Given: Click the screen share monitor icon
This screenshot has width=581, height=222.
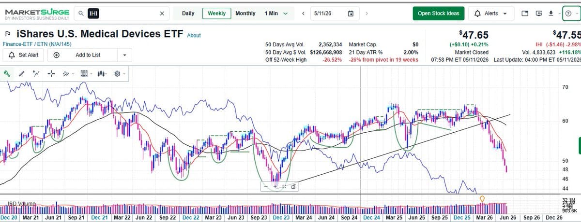Looking at the screenshot, I should 539,14.
